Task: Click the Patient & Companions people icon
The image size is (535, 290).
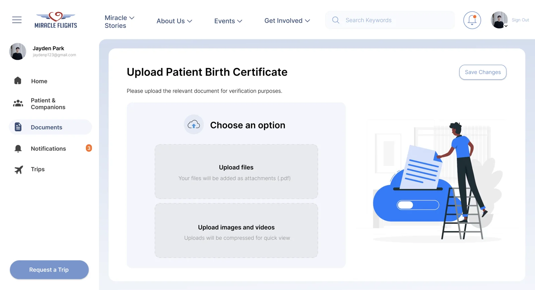Action: 18,103
